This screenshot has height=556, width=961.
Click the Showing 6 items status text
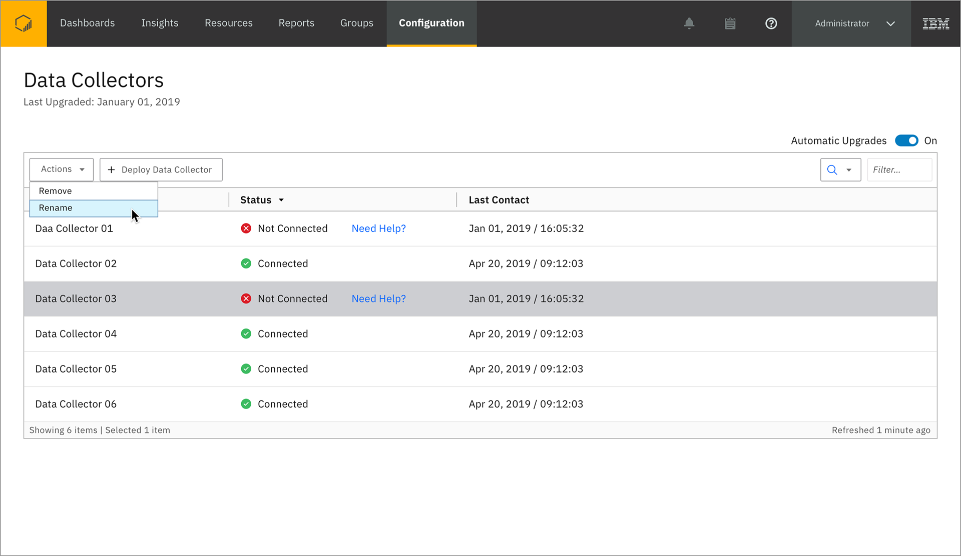pyautogui.click(x=63, y=430)
